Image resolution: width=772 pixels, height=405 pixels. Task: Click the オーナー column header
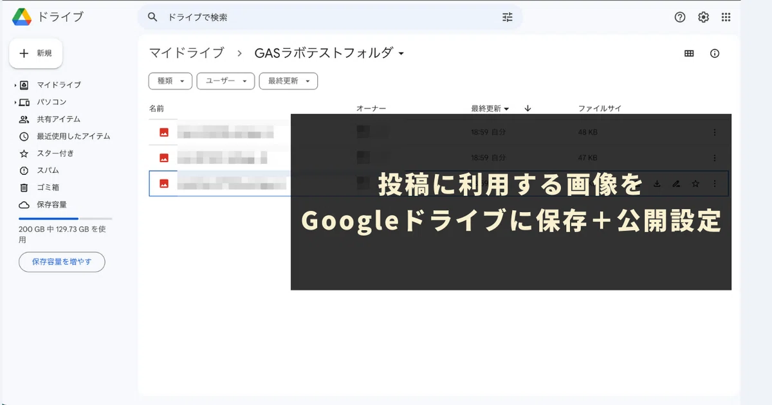(371, 108)
